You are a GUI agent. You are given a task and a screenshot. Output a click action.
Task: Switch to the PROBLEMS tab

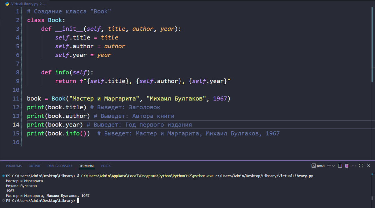coord(14,166)
